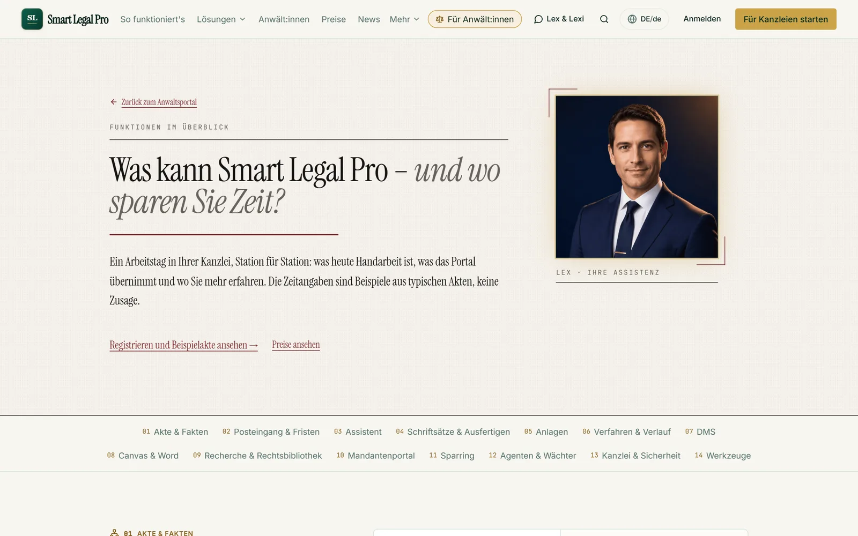This screenshot has height=536, width=858.
Task: Click Anmelden to sign in
Action: [x=702, y=19]
